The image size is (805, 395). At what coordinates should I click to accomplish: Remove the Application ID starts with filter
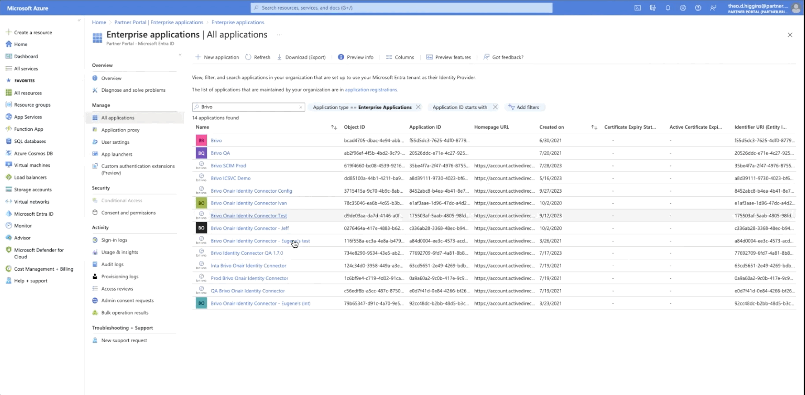496,107
